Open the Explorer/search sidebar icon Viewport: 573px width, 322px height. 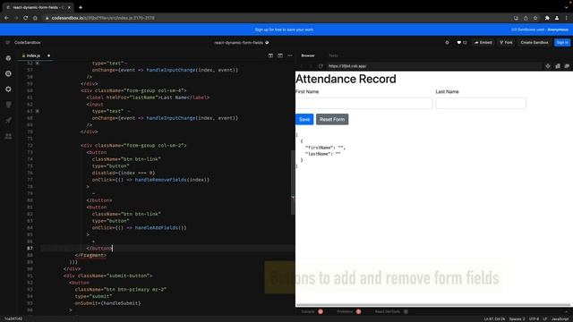point(8,73)
